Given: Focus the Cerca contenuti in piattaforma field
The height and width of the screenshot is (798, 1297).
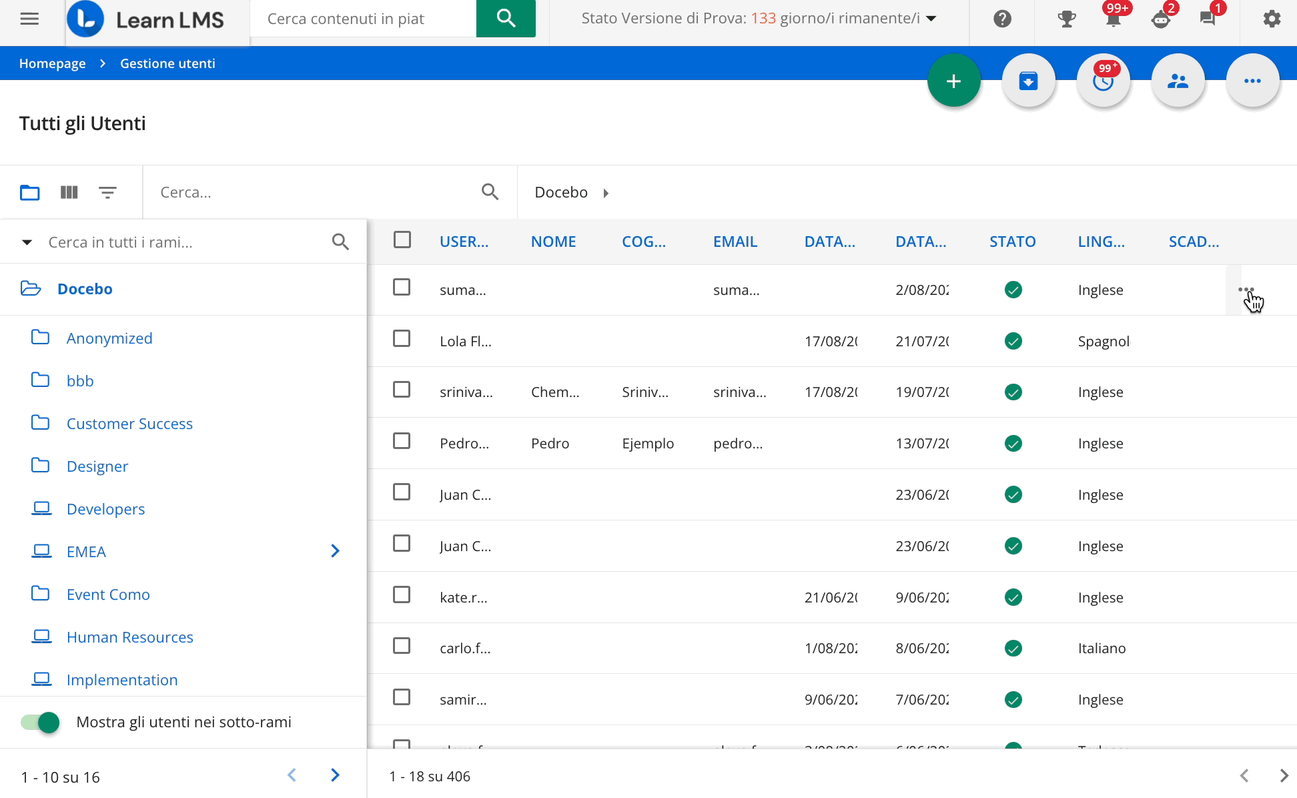Looking at the screenshot, I should pyautogui.click(x=364, y=19).
